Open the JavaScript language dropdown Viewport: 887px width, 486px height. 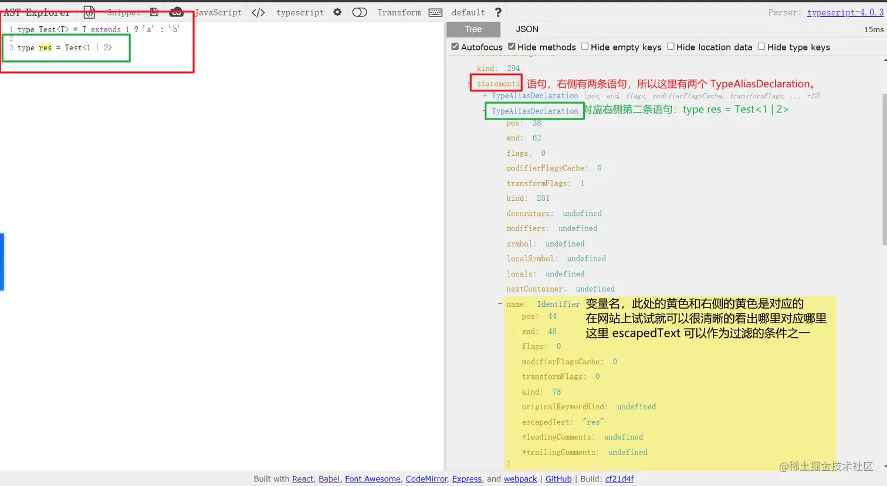(218, 12)
